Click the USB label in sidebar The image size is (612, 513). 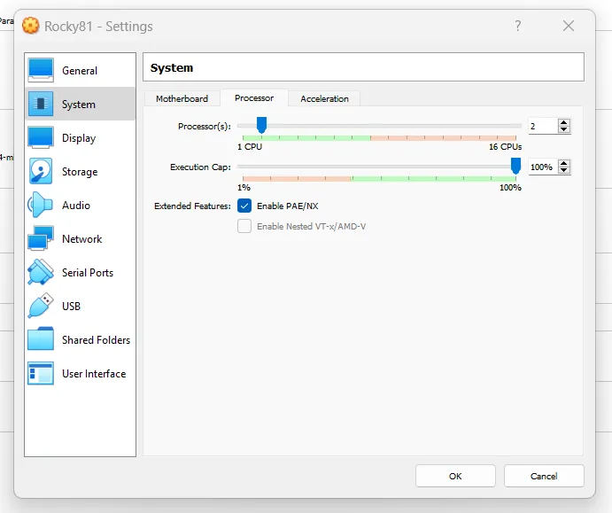click(71, 306)
